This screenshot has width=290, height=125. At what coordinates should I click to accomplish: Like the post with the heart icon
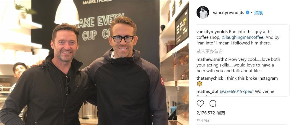200,104
